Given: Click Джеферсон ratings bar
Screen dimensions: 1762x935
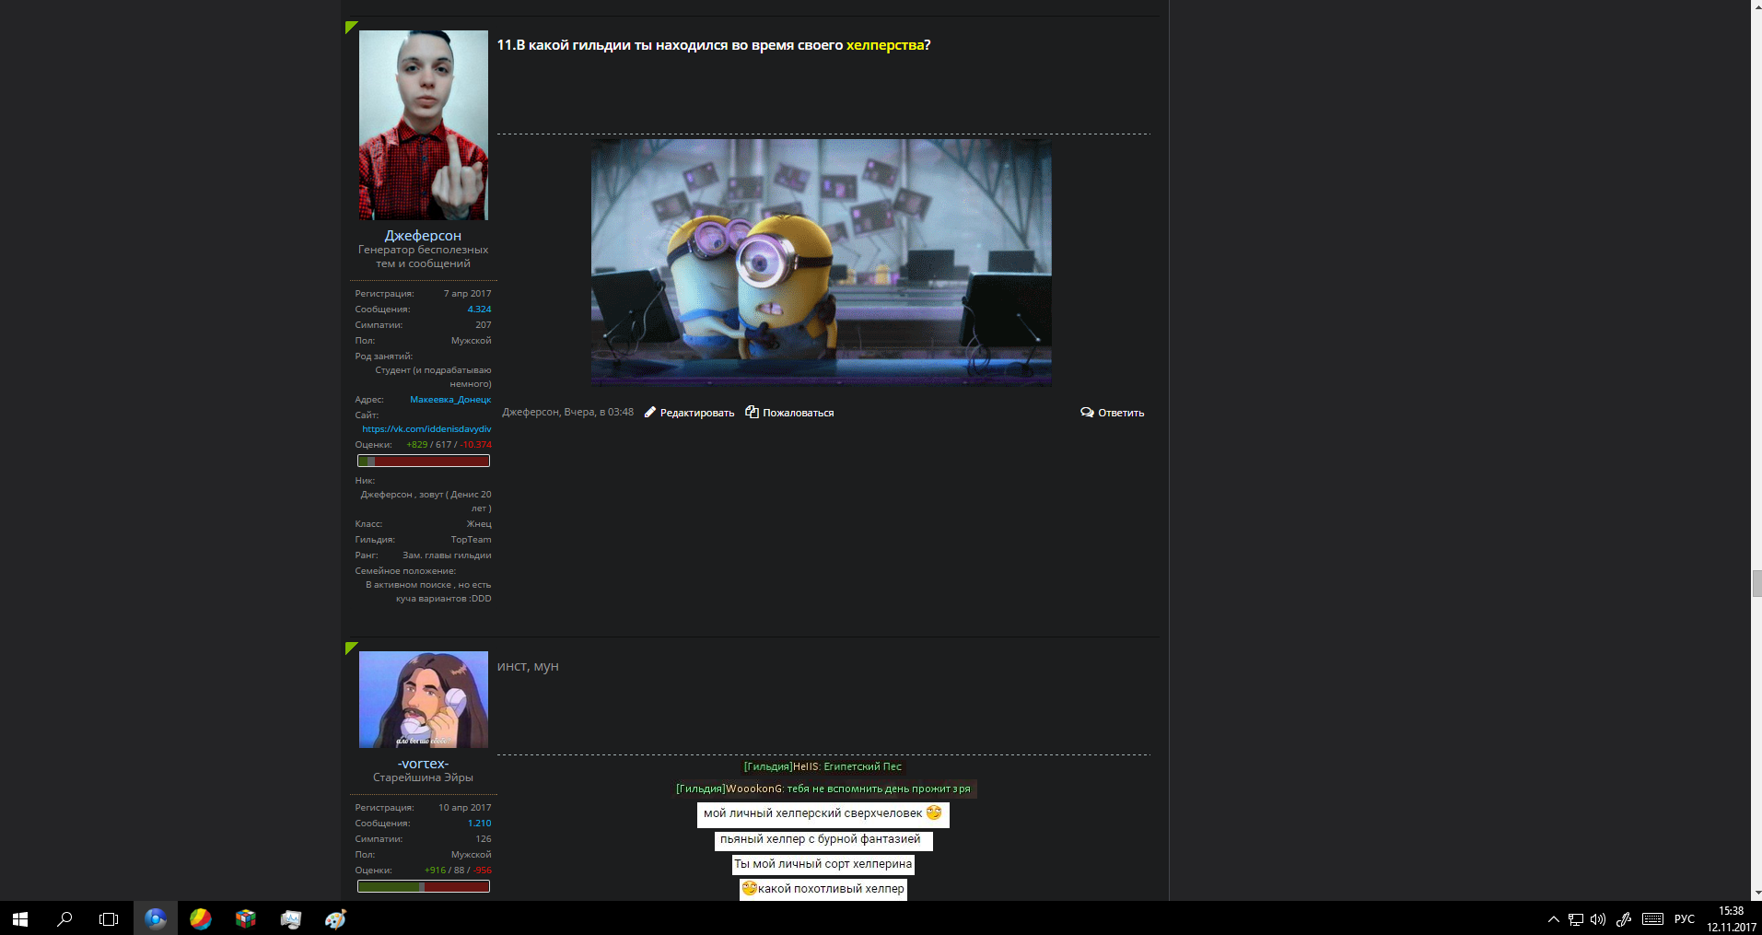Looking at the screenshot, I should (x=423, y=461).
